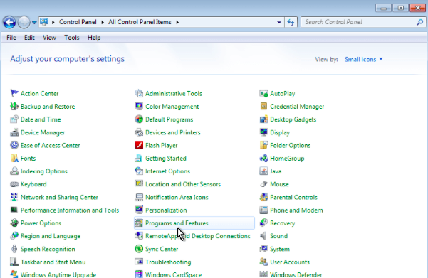Click the Java coffee cup icon

[x=263, y=171]
